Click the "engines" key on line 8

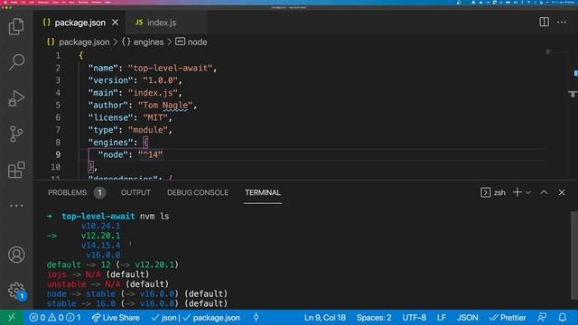[x=110, y=143]
